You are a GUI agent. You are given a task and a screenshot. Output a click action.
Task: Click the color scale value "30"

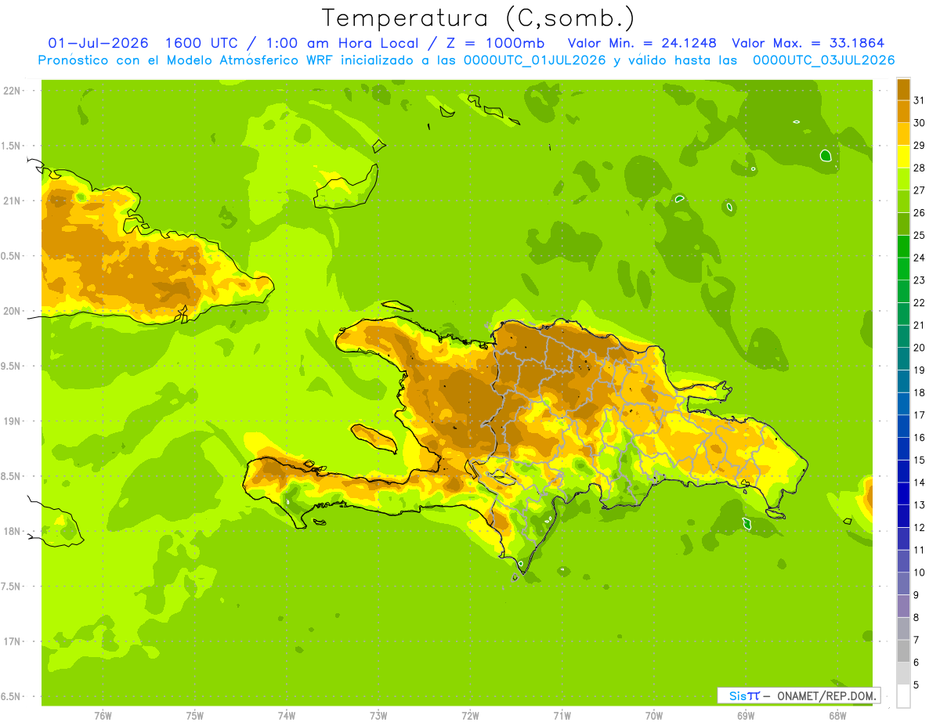pyautogui.click(x=919, y=123)
